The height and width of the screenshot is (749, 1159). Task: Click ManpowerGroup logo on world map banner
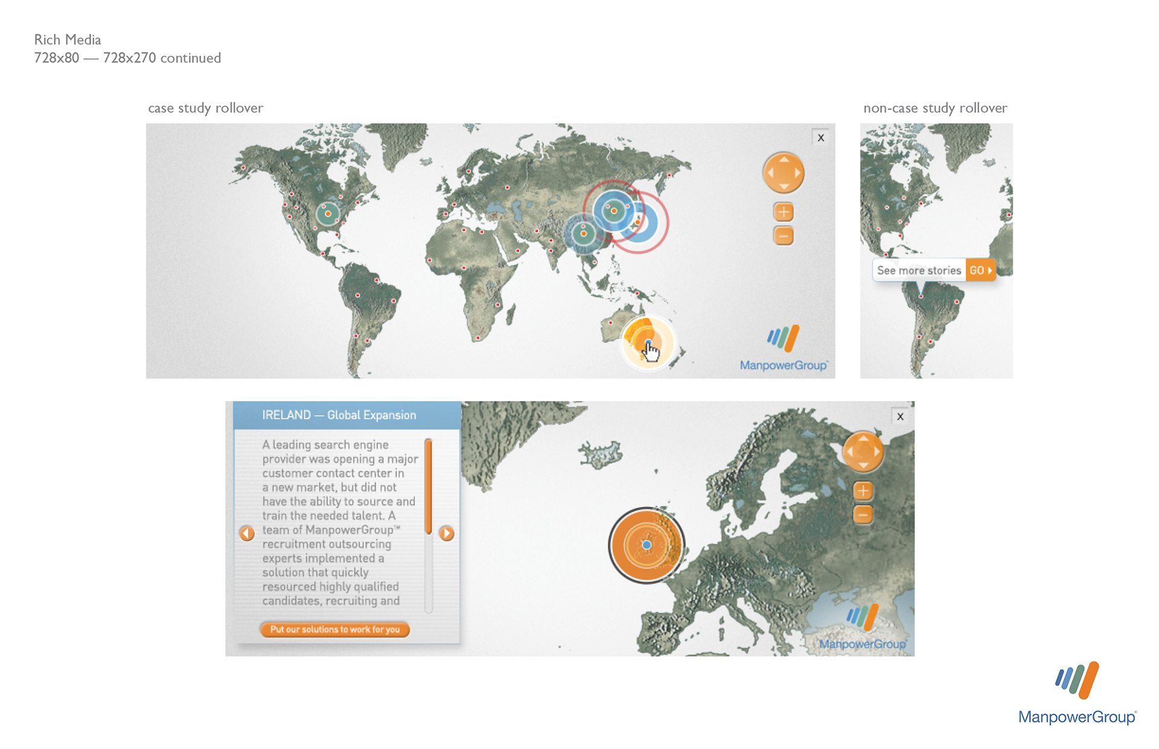point(784,348)
